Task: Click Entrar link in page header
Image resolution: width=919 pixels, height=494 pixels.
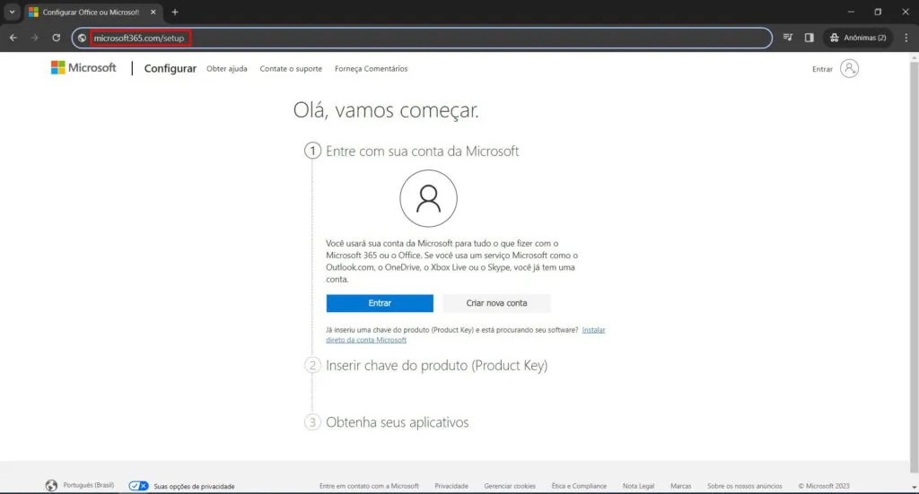Action: pos(822,69)
